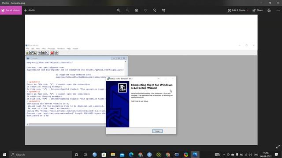Click the View menu in pictured RGui

[x=37, y=49]
